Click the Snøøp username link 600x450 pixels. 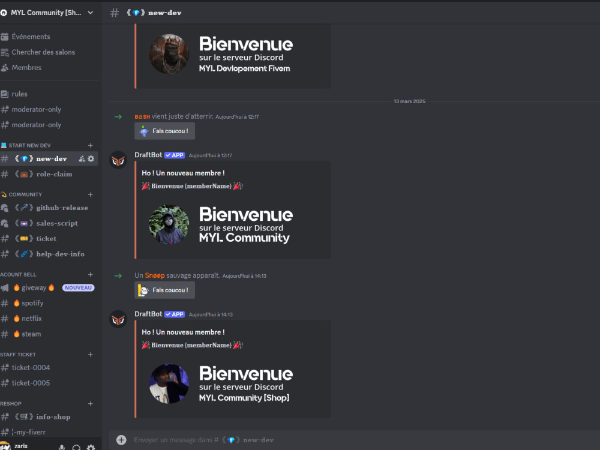(x=155, y=275)
